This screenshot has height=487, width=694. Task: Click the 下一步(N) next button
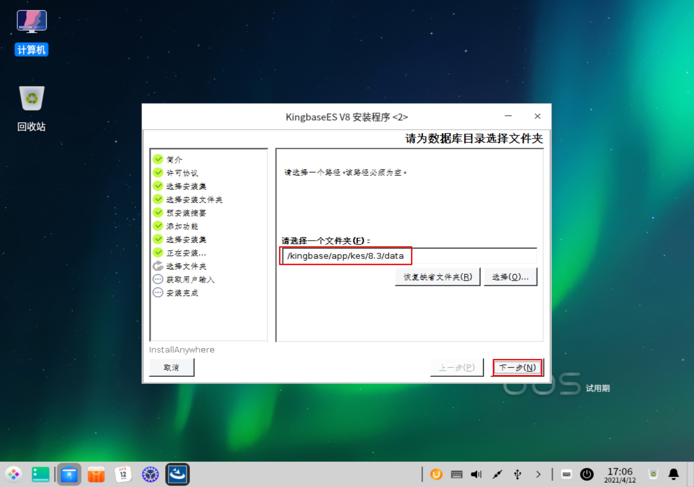point(517,367)
